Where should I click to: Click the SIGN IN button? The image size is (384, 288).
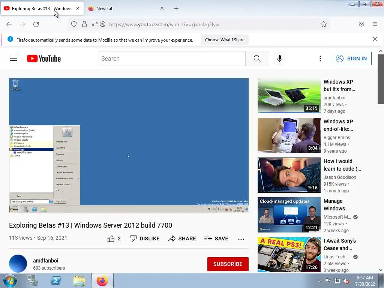coord(351,58)
